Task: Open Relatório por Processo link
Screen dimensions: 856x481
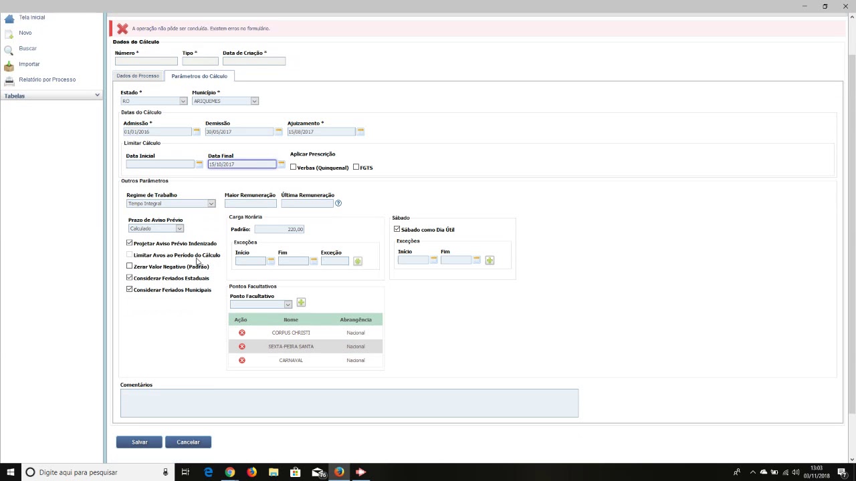Action: click(47, 79)
